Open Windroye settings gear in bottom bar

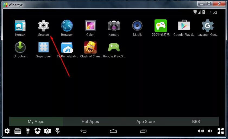point(7,131)
